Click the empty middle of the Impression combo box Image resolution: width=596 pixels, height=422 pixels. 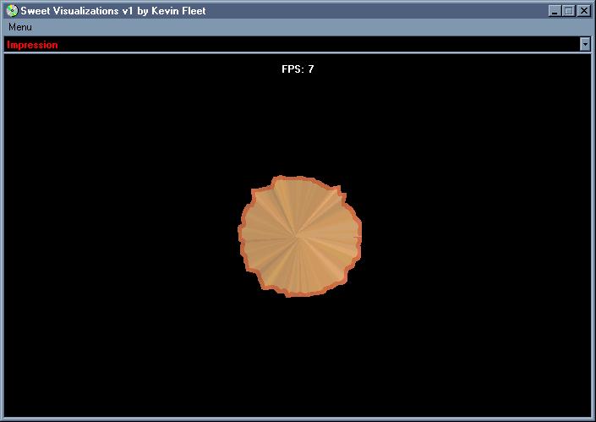pyautogui.click(x=296, y=45)
